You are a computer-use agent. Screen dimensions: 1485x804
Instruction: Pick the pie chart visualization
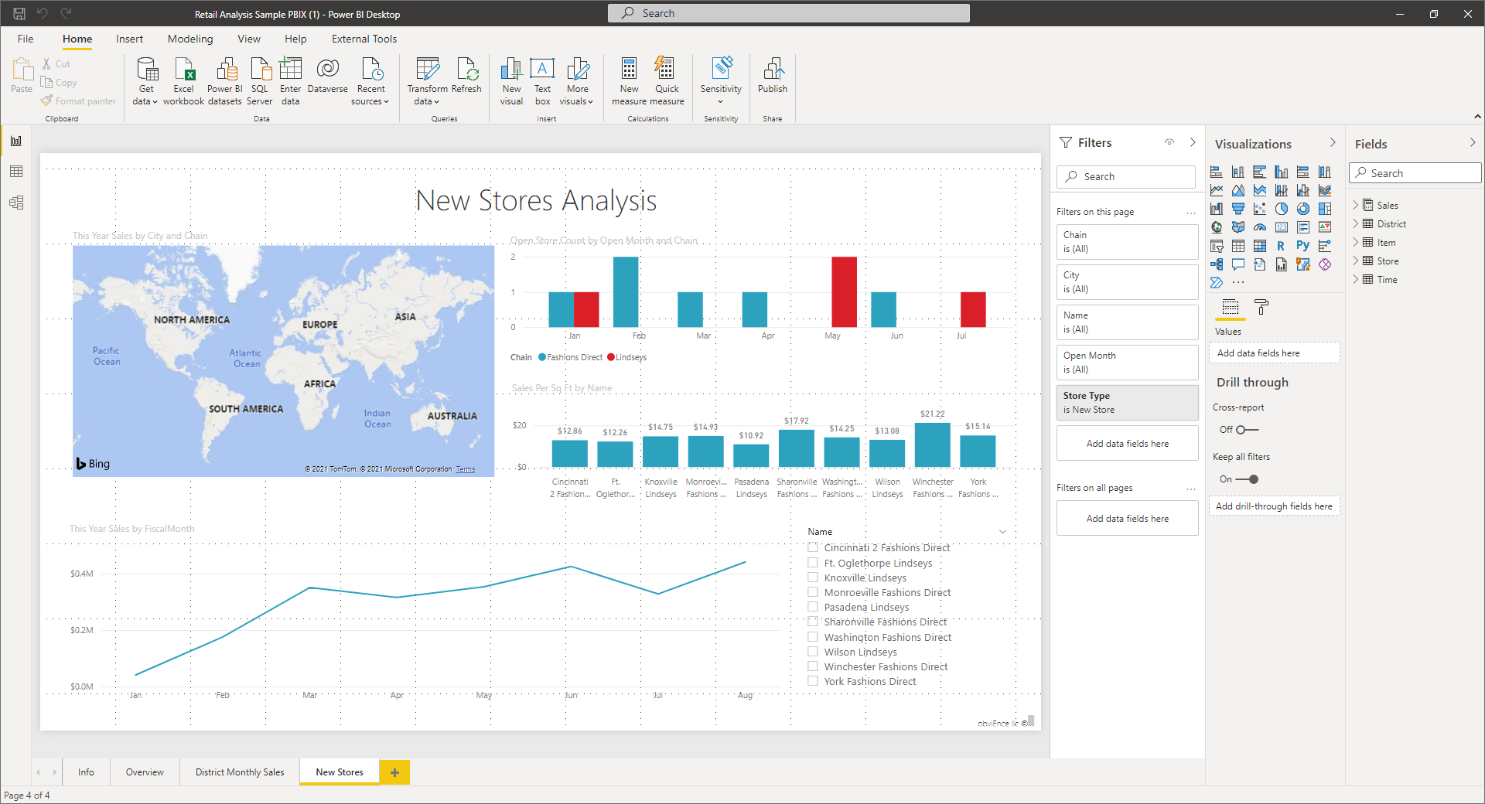1282,209
